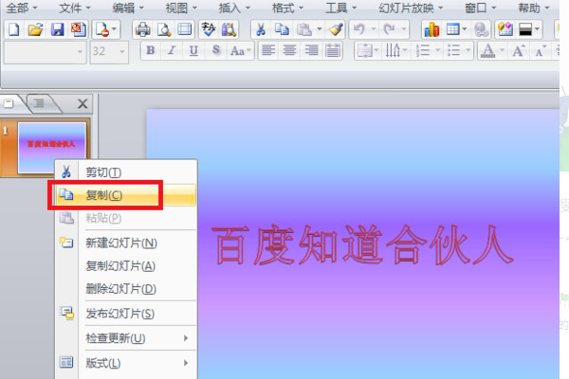
Task: Open the table dropdown arrow
Action: 464,29
